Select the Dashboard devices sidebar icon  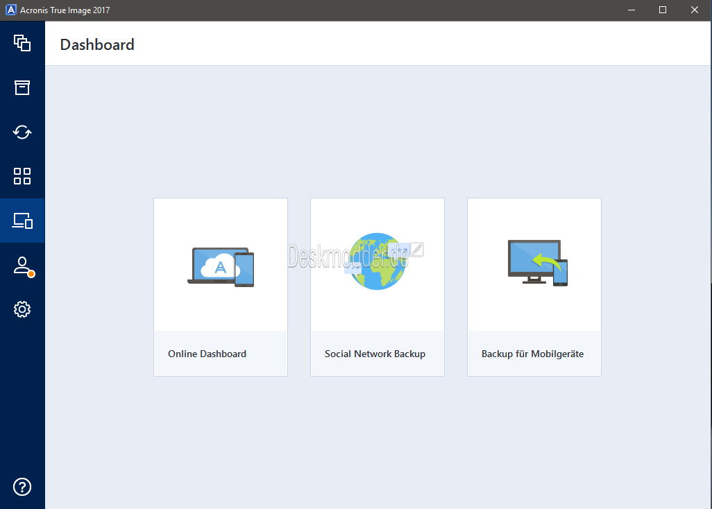[x=22, y=221]
